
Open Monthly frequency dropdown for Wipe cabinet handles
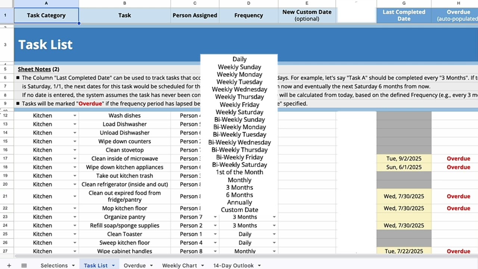point(274,251)
